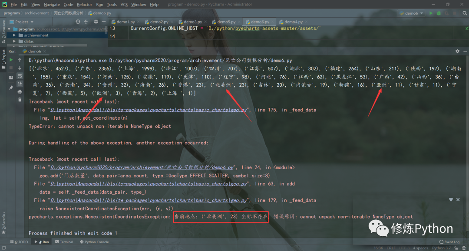Expand the archievement folder
The image size is (469, 251).
click(x=14, y=35)
